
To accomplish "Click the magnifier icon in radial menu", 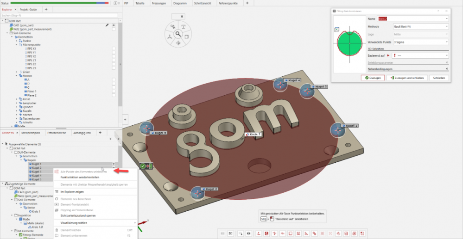I will point(178,34).
